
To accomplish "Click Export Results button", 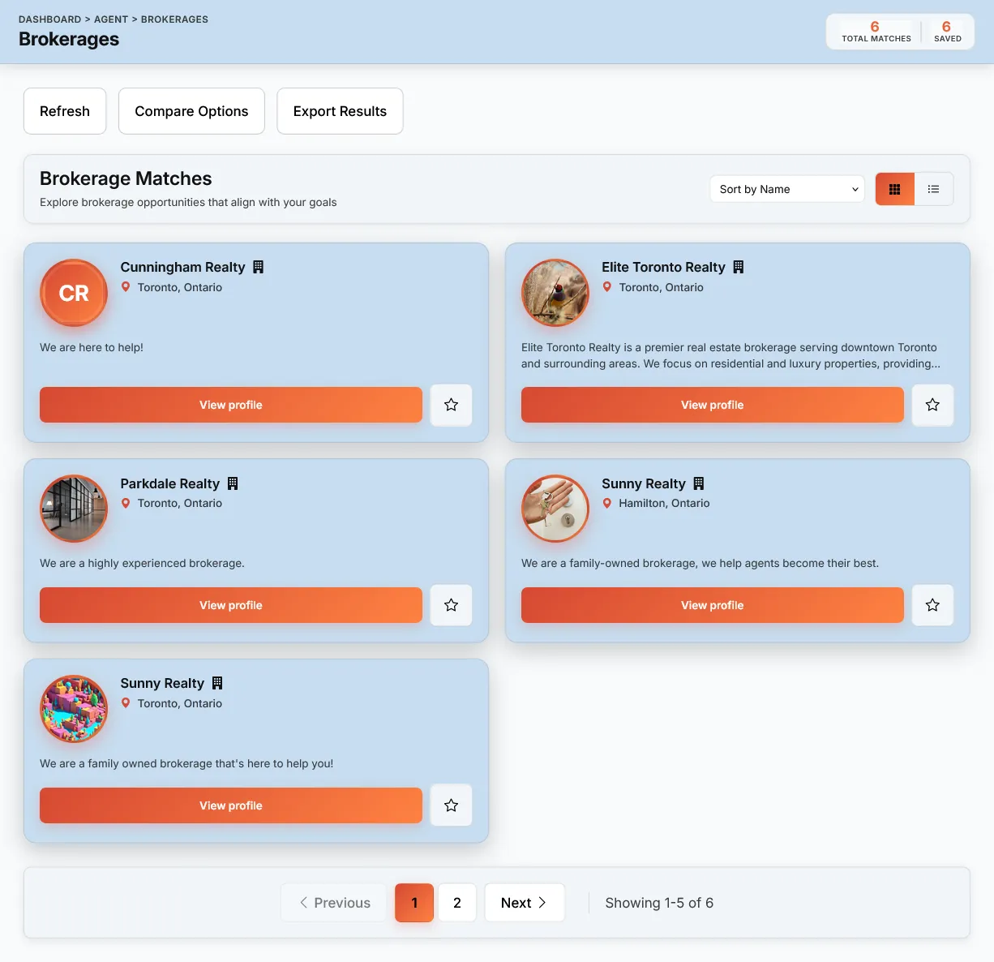I will pos(340,111).
